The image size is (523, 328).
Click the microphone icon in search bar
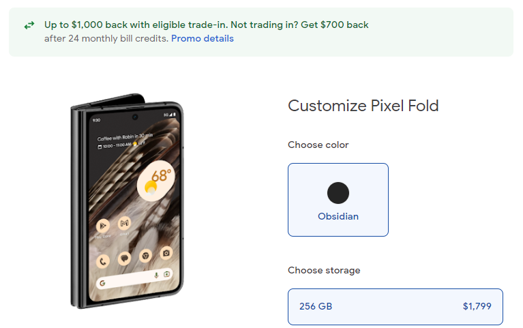tap(157, 275)
